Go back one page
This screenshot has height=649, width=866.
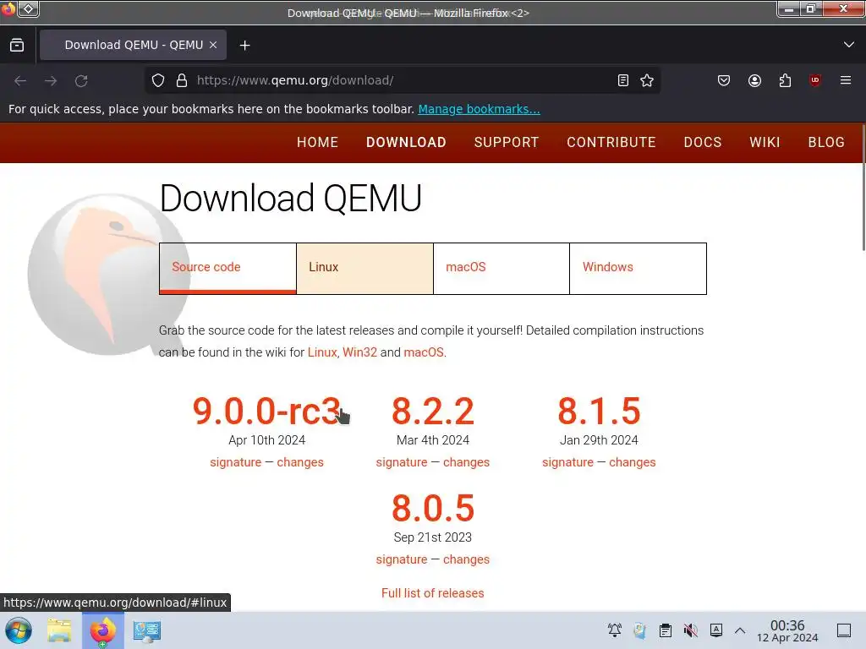click(20, 80)
